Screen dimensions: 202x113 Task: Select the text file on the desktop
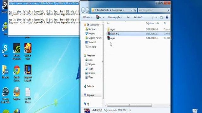[x=28, y=95]
